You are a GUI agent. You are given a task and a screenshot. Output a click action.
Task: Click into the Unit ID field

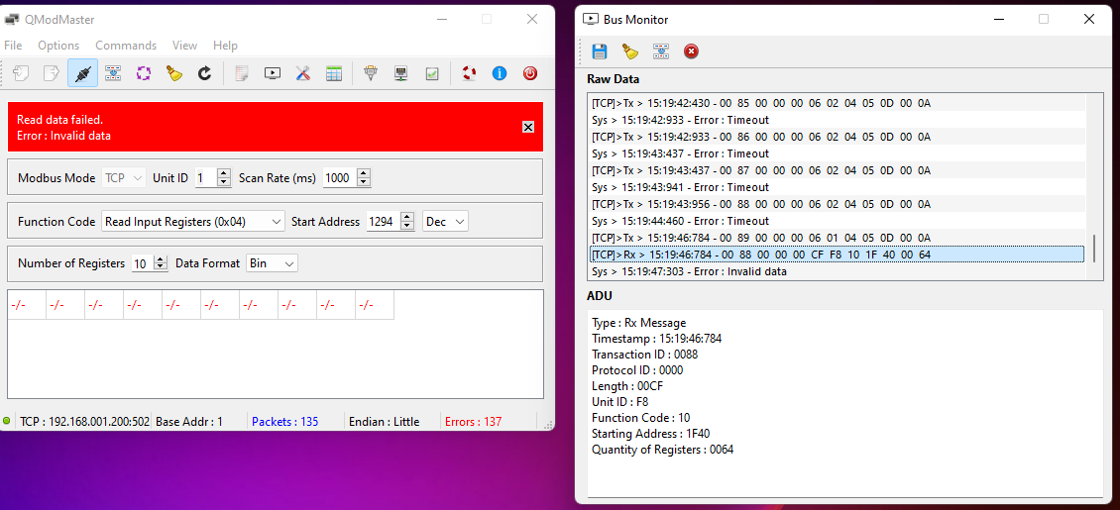tap(206, 177)
